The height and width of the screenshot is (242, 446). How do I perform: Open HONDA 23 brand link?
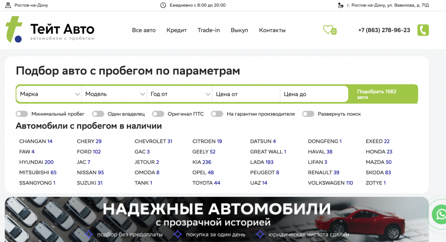click(x=379, y=151)
